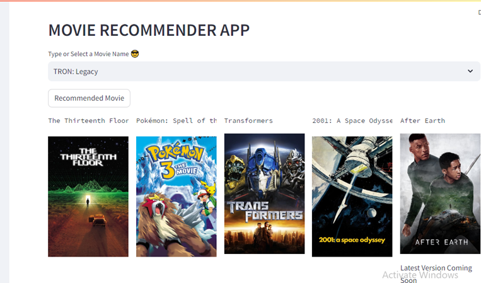Image resolution: width=481 pixels, height=283 pixels.
Task: Click the After Earth title caption
Action: (422, 121)
